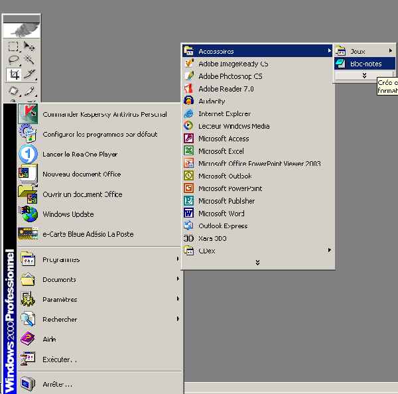Open Microsoft PowerPoint menu entry
The width and height of the screenshot is (398, 394).
pos(257,188)
